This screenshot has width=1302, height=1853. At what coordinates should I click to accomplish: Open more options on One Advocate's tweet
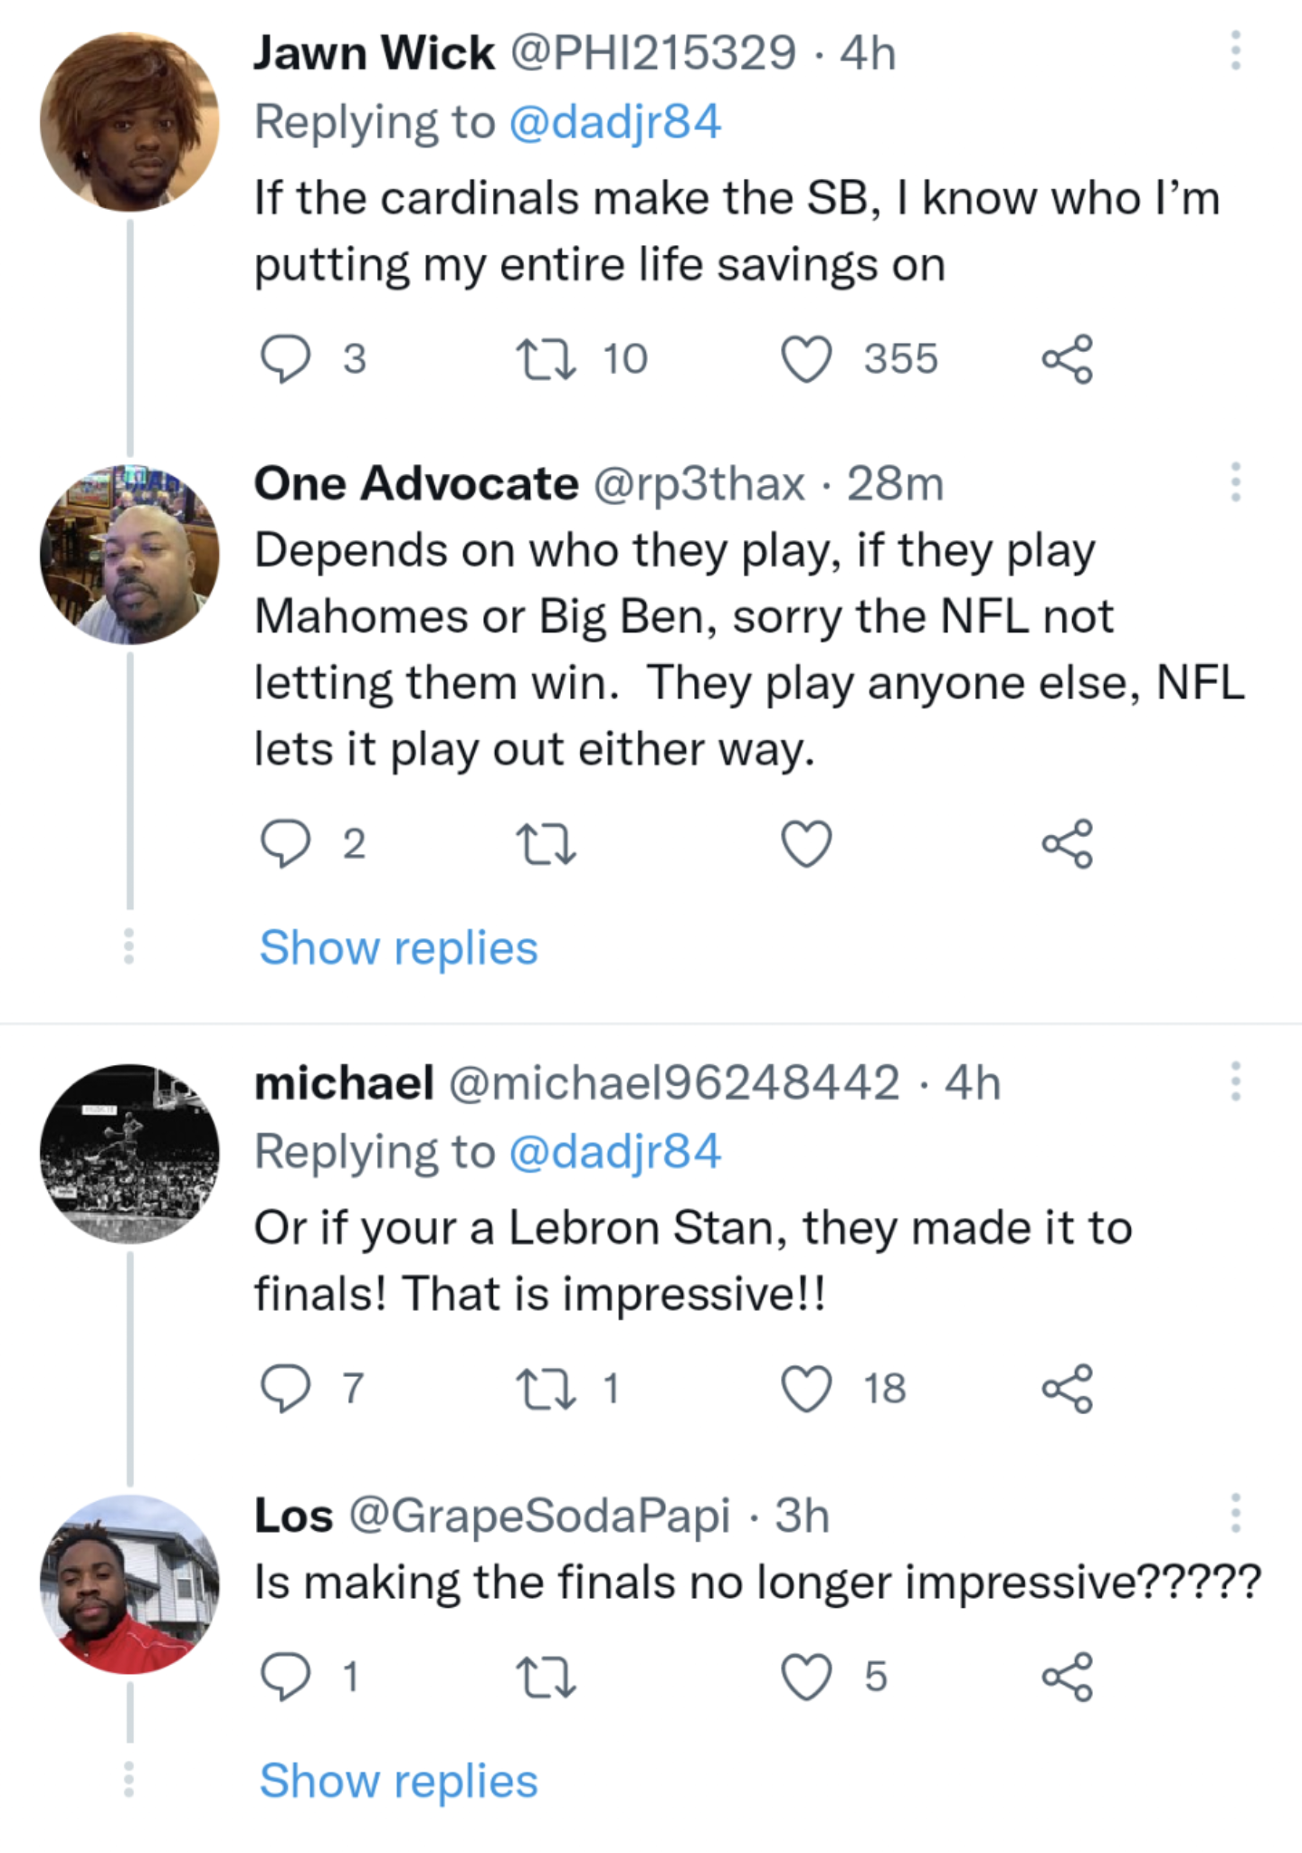(1235, 482)
